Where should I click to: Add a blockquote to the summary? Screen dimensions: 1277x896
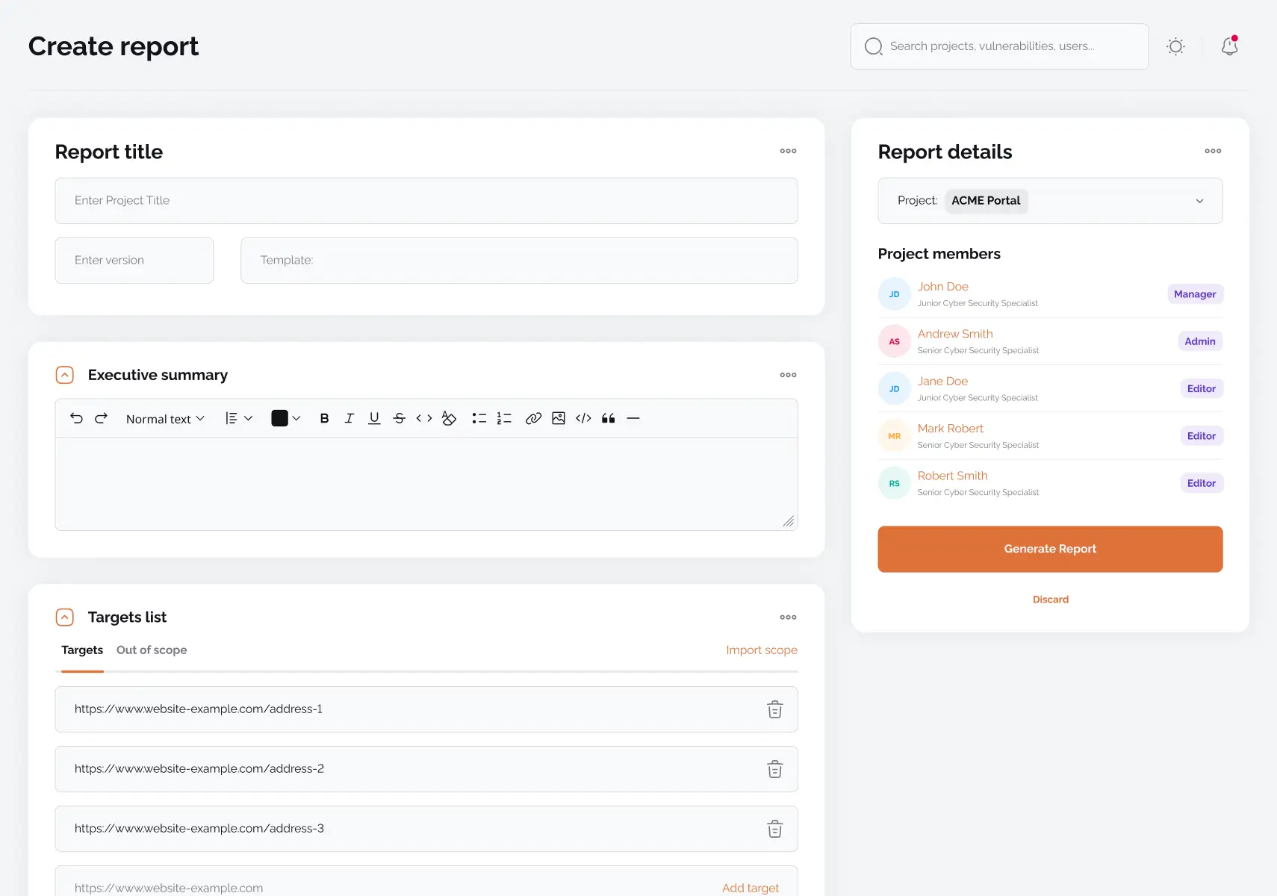click(609, 418)
